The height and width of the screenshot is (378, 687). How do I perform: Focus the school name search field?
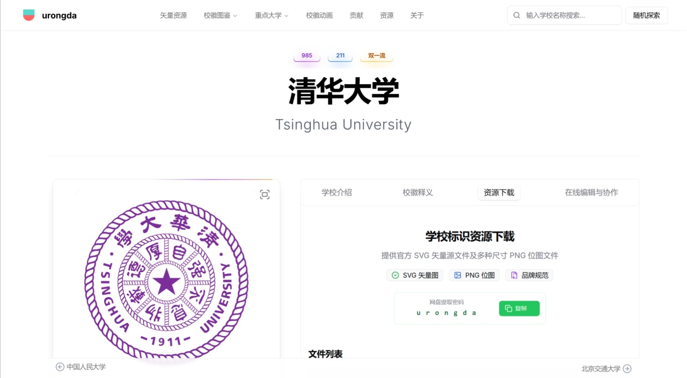point(565,16)
